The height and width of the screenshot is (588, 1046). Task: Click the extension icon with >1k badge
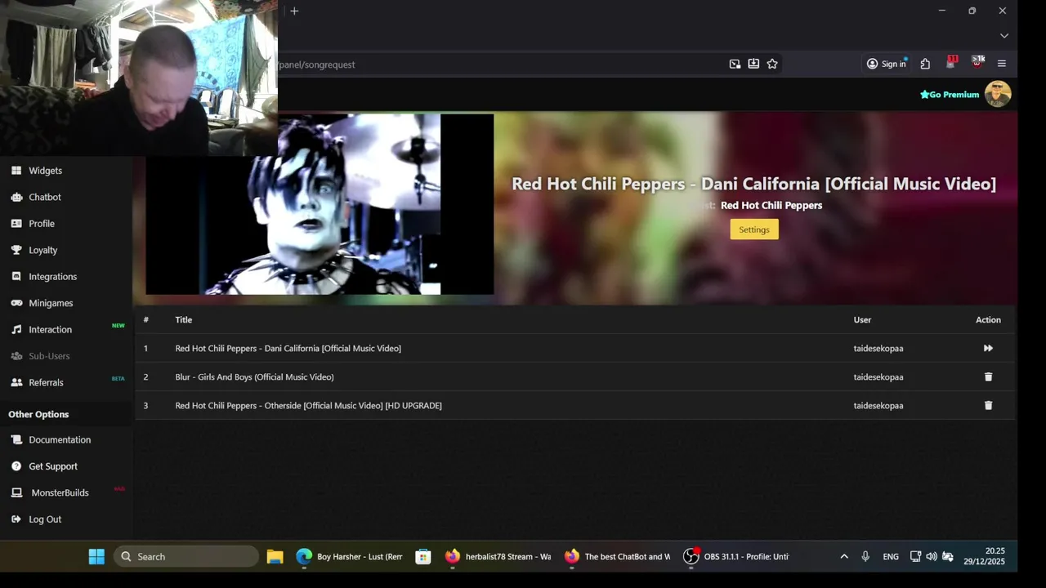pos(977,63)
